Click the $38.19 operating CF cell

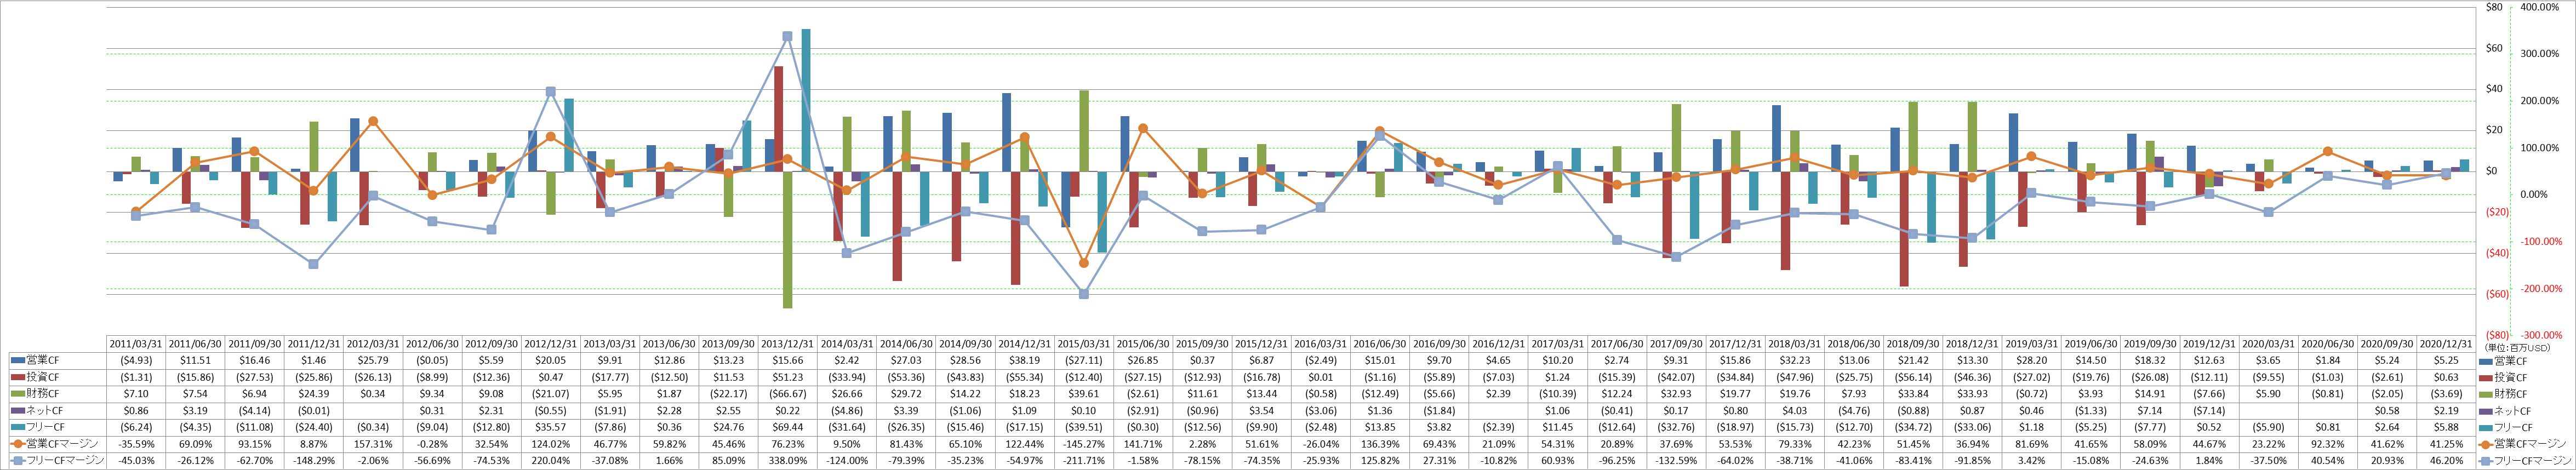[x=1024, y=360]
